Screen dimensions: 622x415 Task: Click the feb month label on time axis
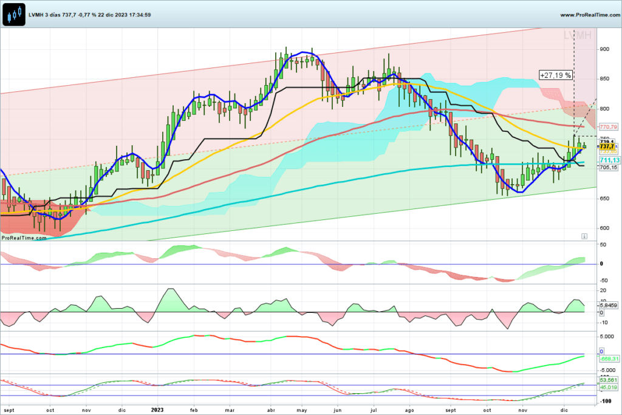(194, 410)
